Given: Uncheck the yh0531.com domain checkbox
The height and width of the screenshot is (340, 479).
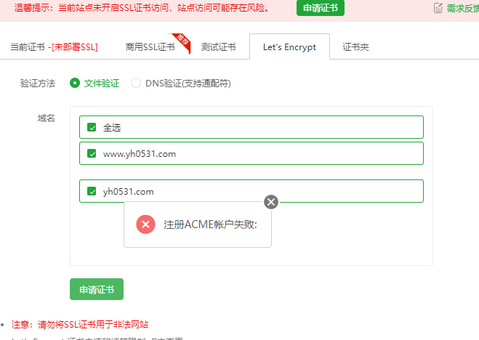Looking at the screenshot, I should tap(92, 191).
